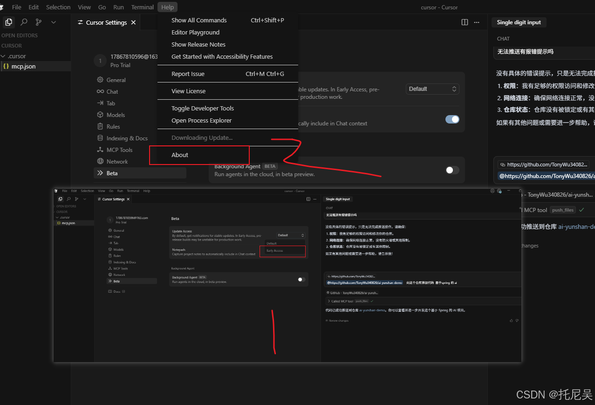
Task: Open the Default update access dropdown
Action: coord(433,89)
